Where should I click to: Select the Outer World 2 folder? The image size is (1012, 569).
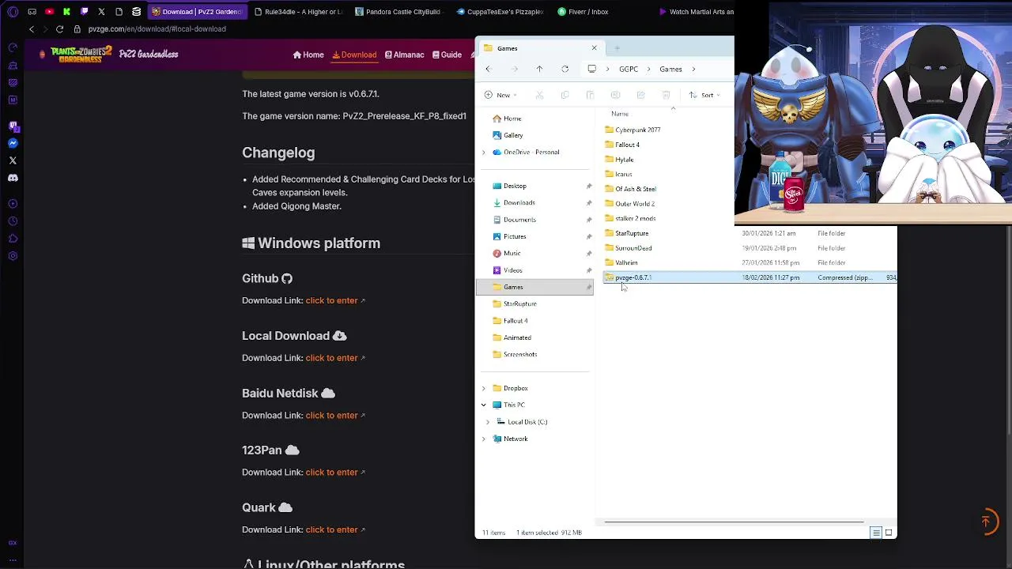pos(635,204)
